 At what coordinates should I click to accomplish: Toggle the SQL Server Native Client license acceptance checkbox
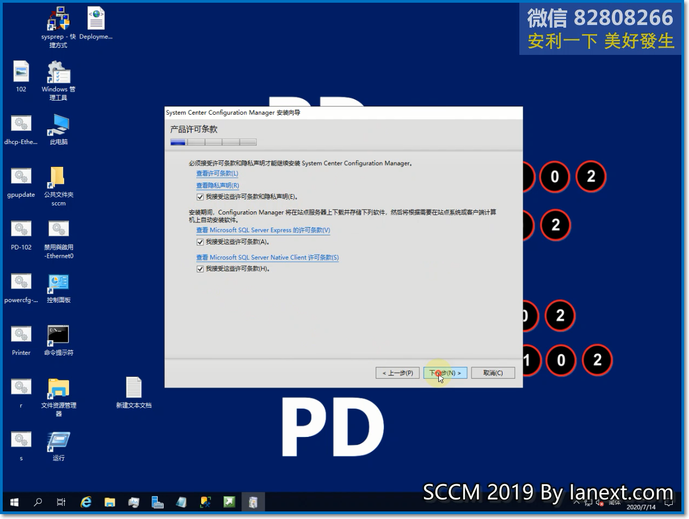click(x=200, y=269)
